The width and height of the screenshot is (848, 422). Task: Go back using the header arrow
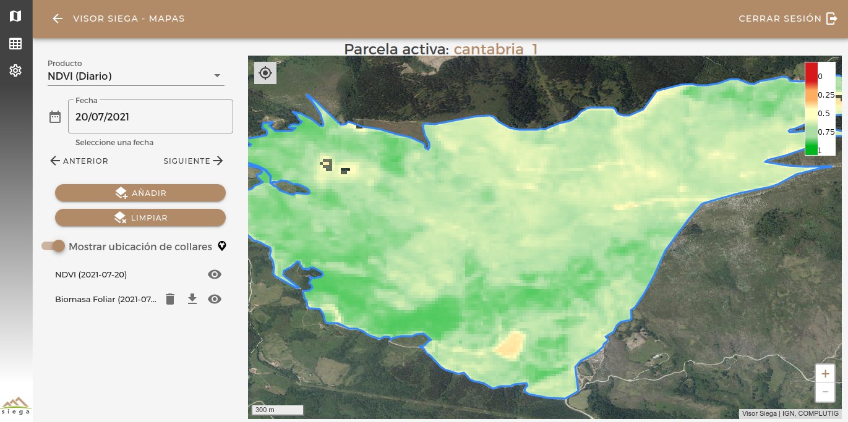(58, 19)
